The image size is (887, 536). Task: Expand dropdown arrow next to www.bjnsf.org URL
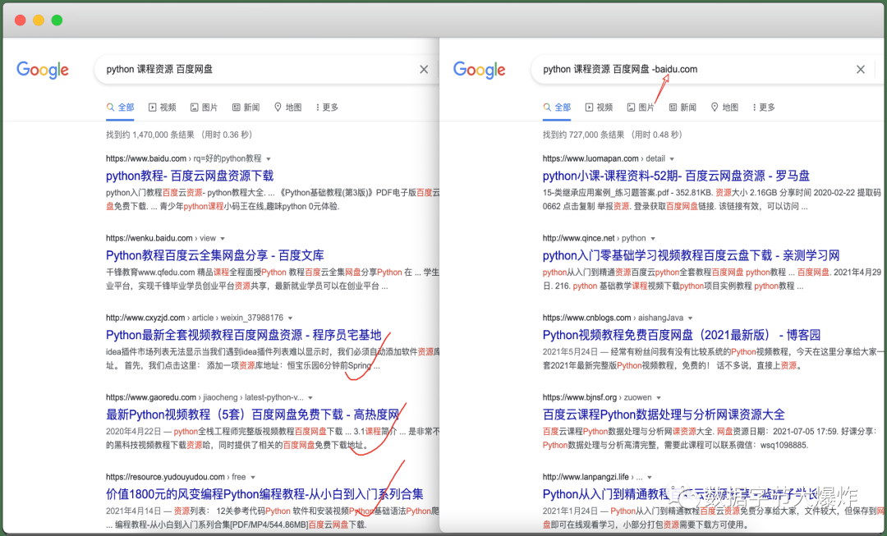[659, 398]
